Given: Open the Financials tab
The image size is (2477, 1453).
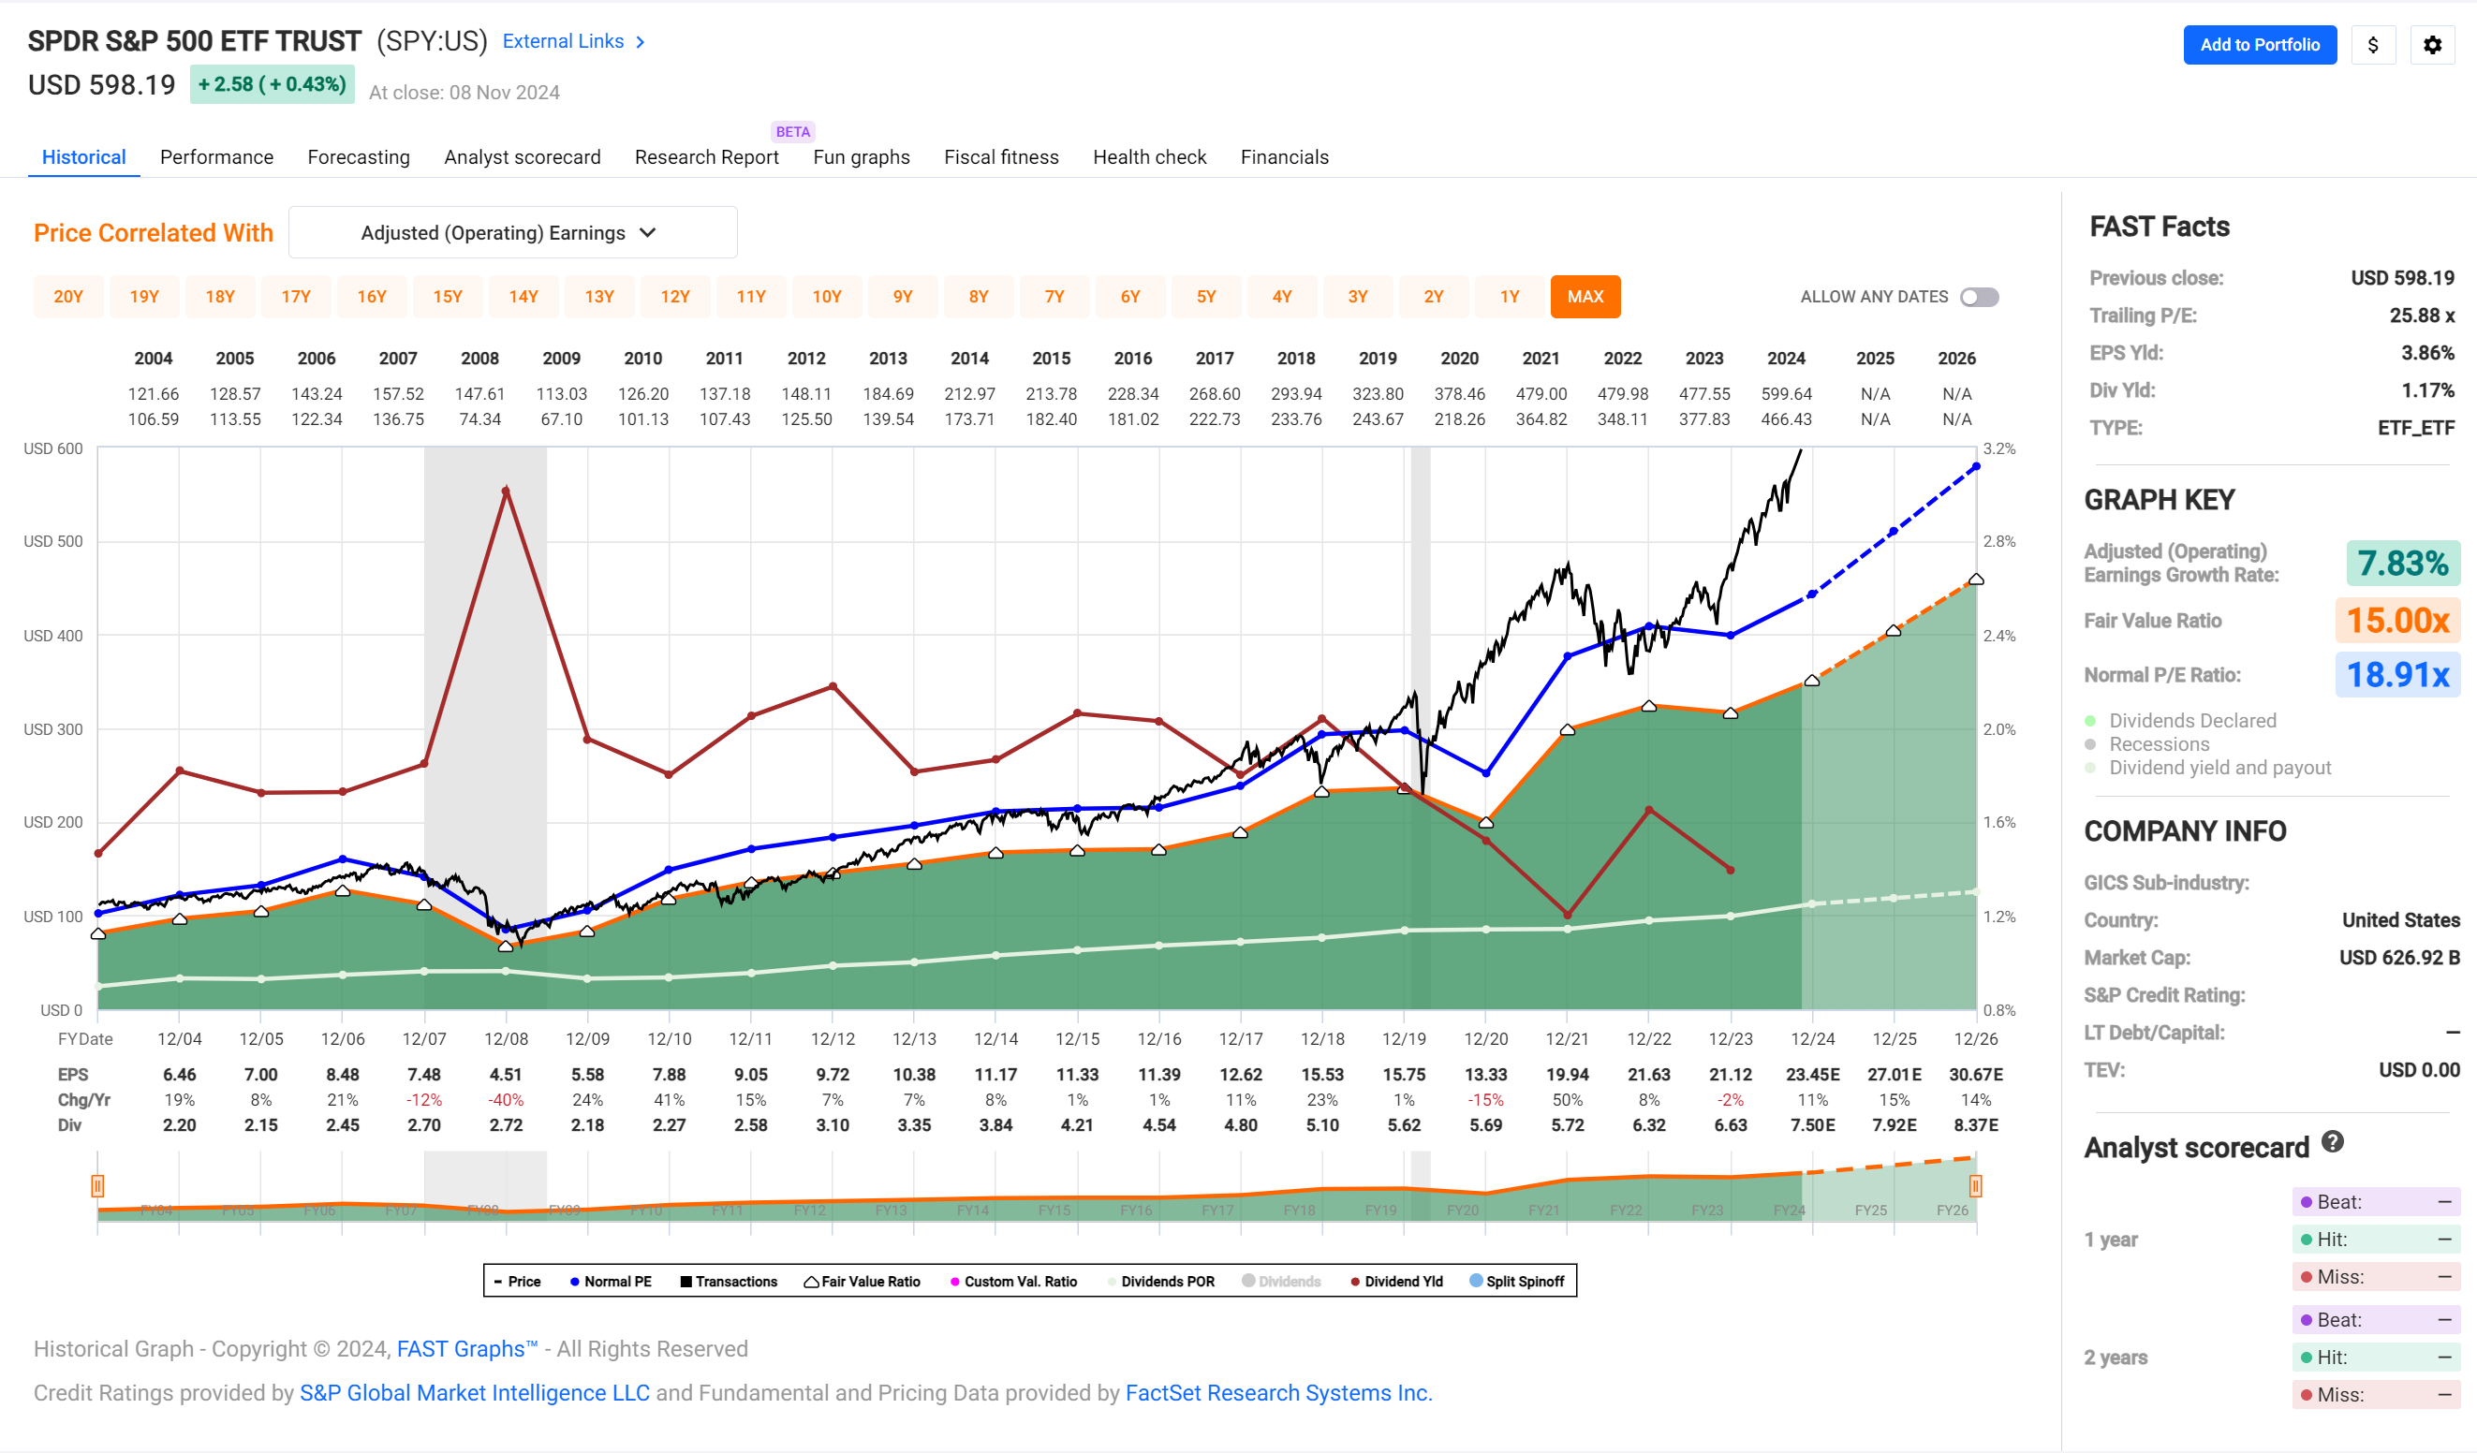Looking at the screenshot, I should pos(1284,157).
